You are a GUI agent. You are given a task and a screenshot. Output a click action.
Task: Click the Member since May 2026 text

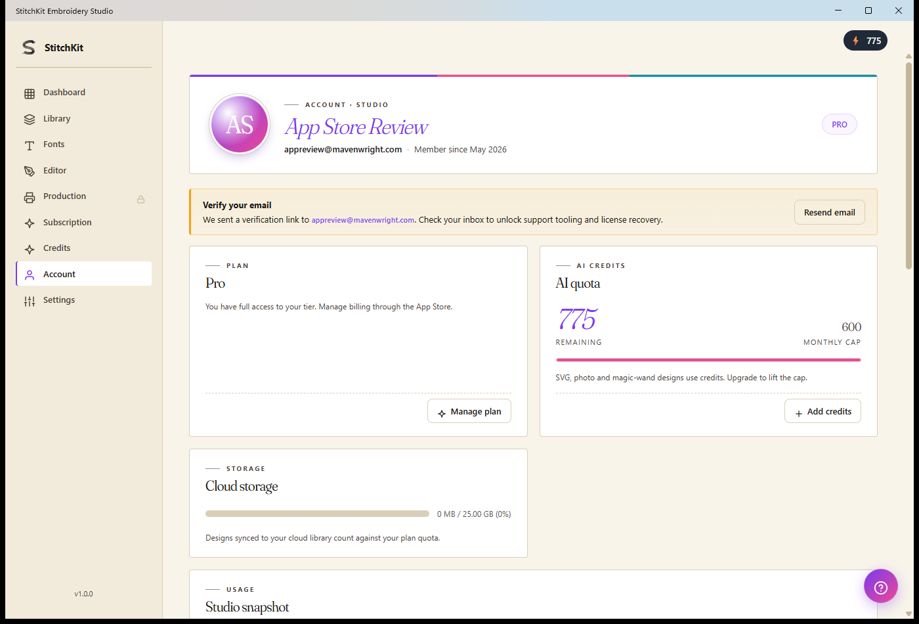(x=460, y=150)
